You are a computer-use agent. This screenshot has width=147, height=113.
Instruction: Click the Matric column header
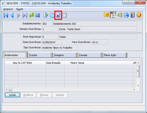coord(71,63)
